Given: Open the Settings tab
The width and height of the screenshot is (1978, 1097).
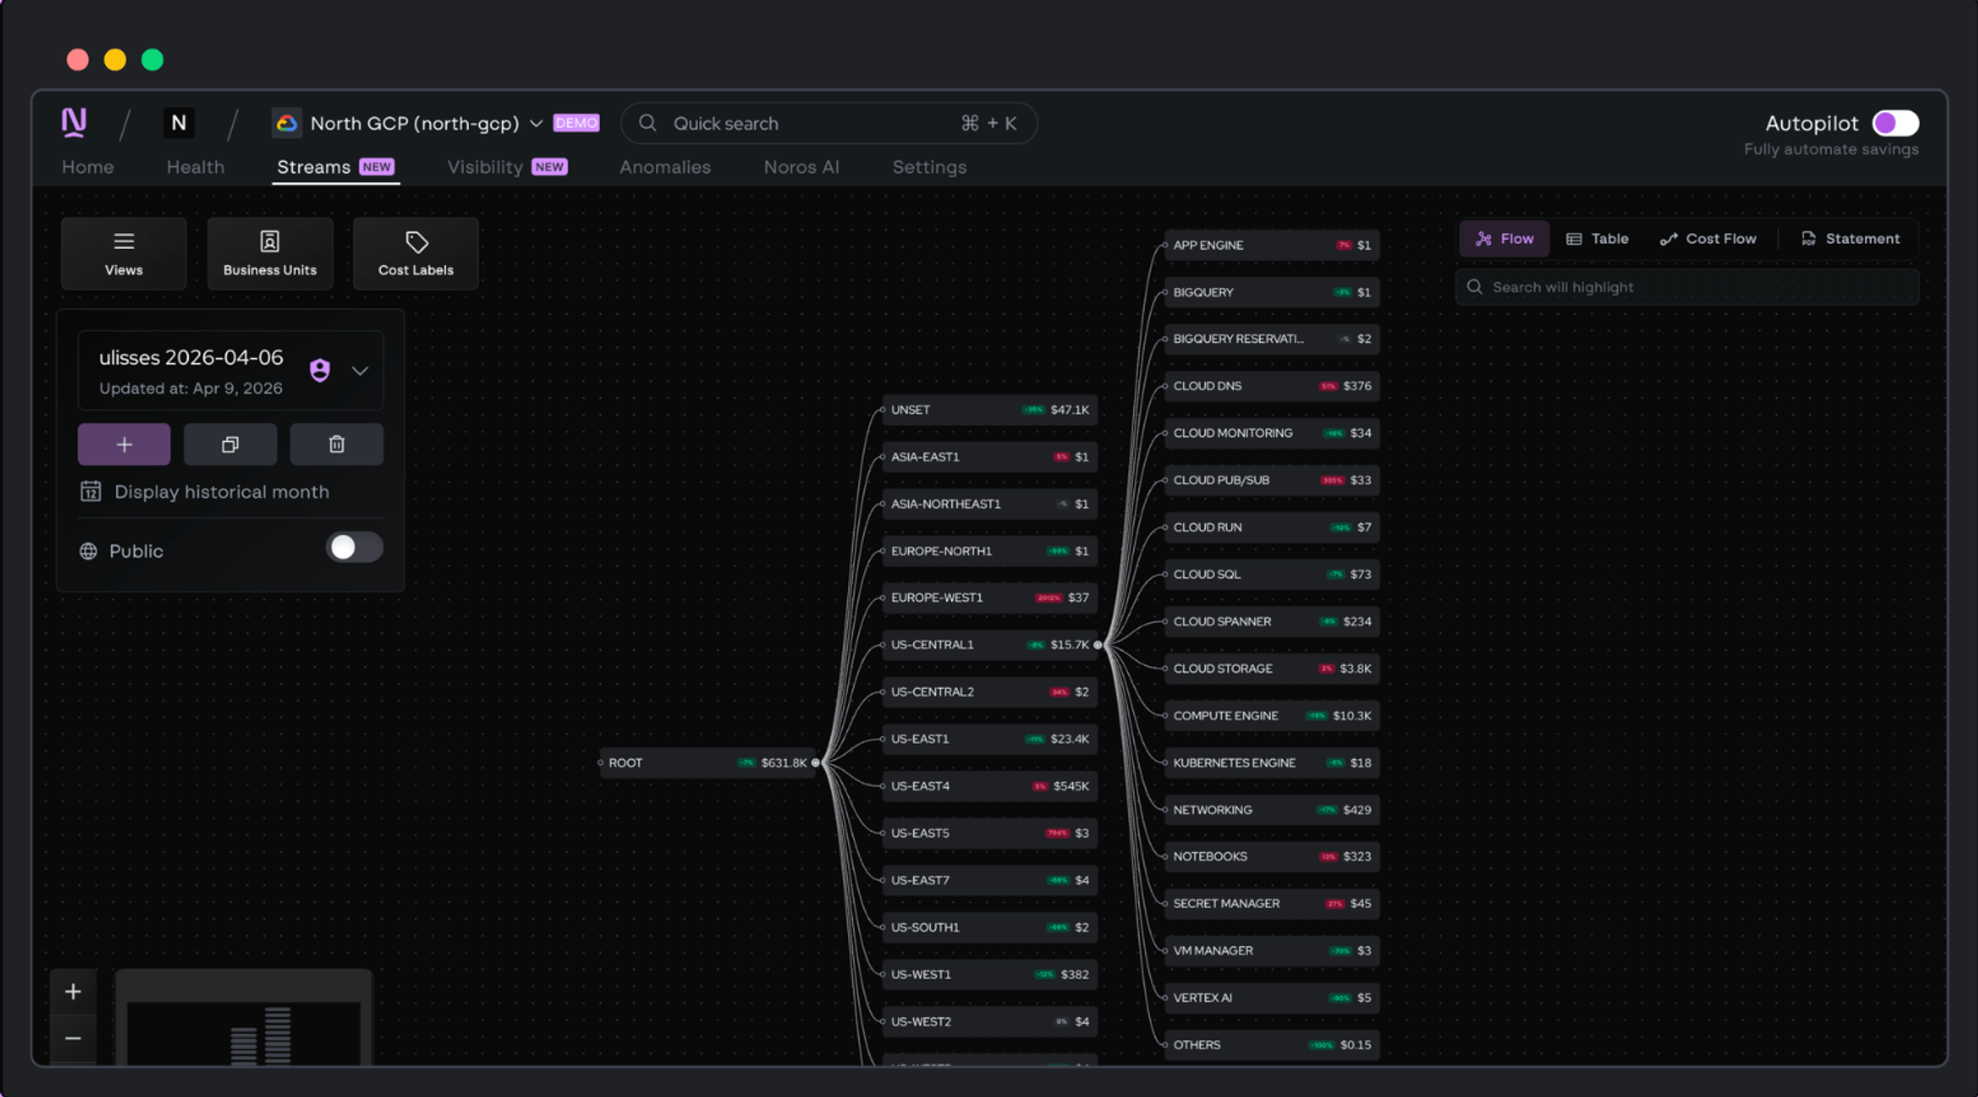Looking at the screenshot, I should (x=930, y=166).
